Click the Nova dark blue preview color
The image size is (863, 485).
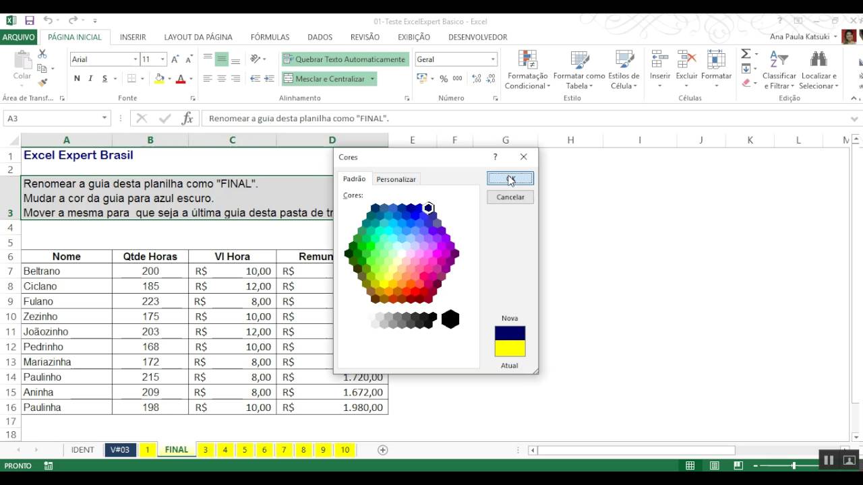point(510,333)
